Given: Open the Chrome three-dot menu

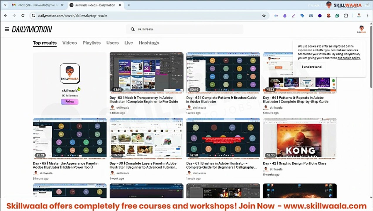Looking at the screenshot, I should [368, 16].
